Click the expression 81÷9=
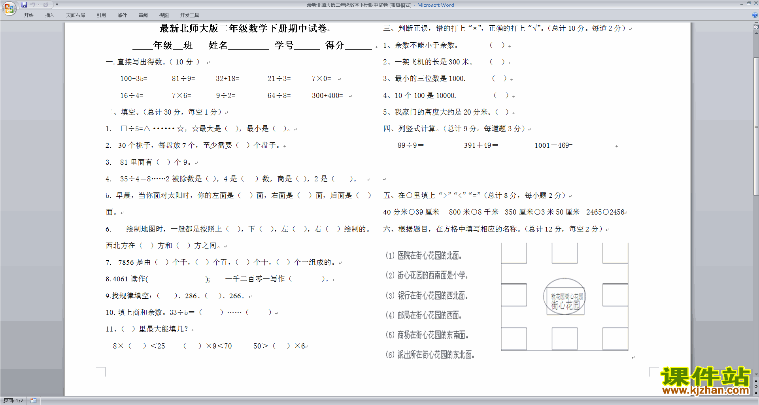 [183, 79]
